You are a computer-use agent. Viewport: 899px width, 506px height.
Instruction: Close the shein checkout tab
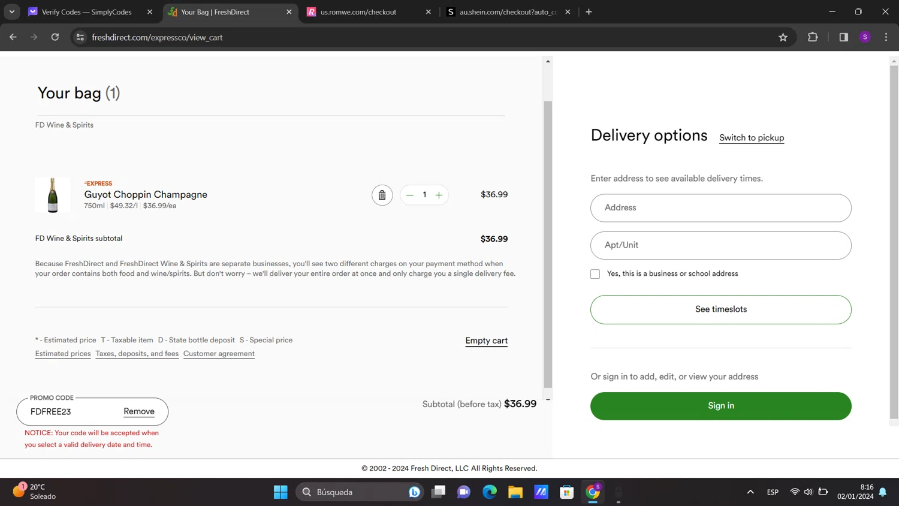(x=568, y=12)
